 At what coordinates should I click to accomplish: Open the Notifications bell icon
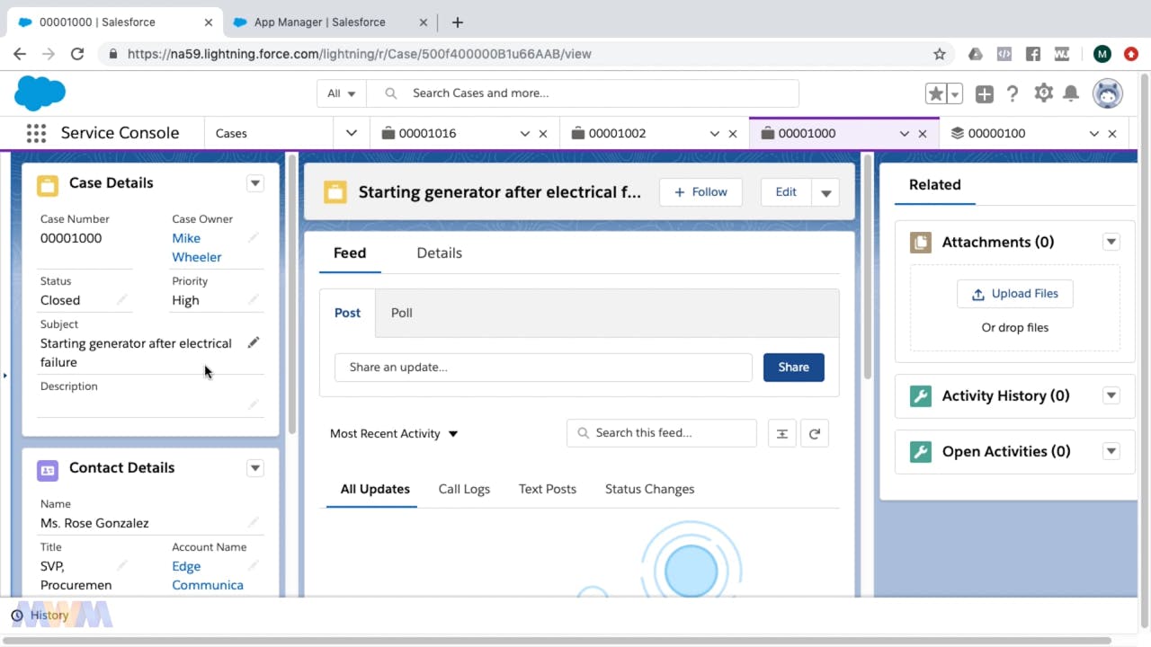tap(1071, 93)
